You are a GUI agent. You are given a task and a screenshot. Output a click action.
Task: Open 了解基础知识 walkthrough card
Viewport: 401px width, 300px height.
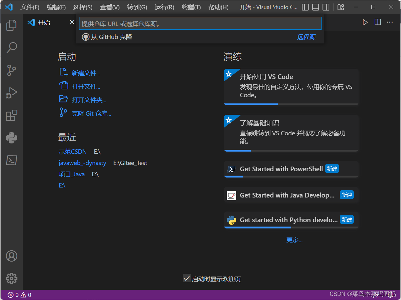291,133
